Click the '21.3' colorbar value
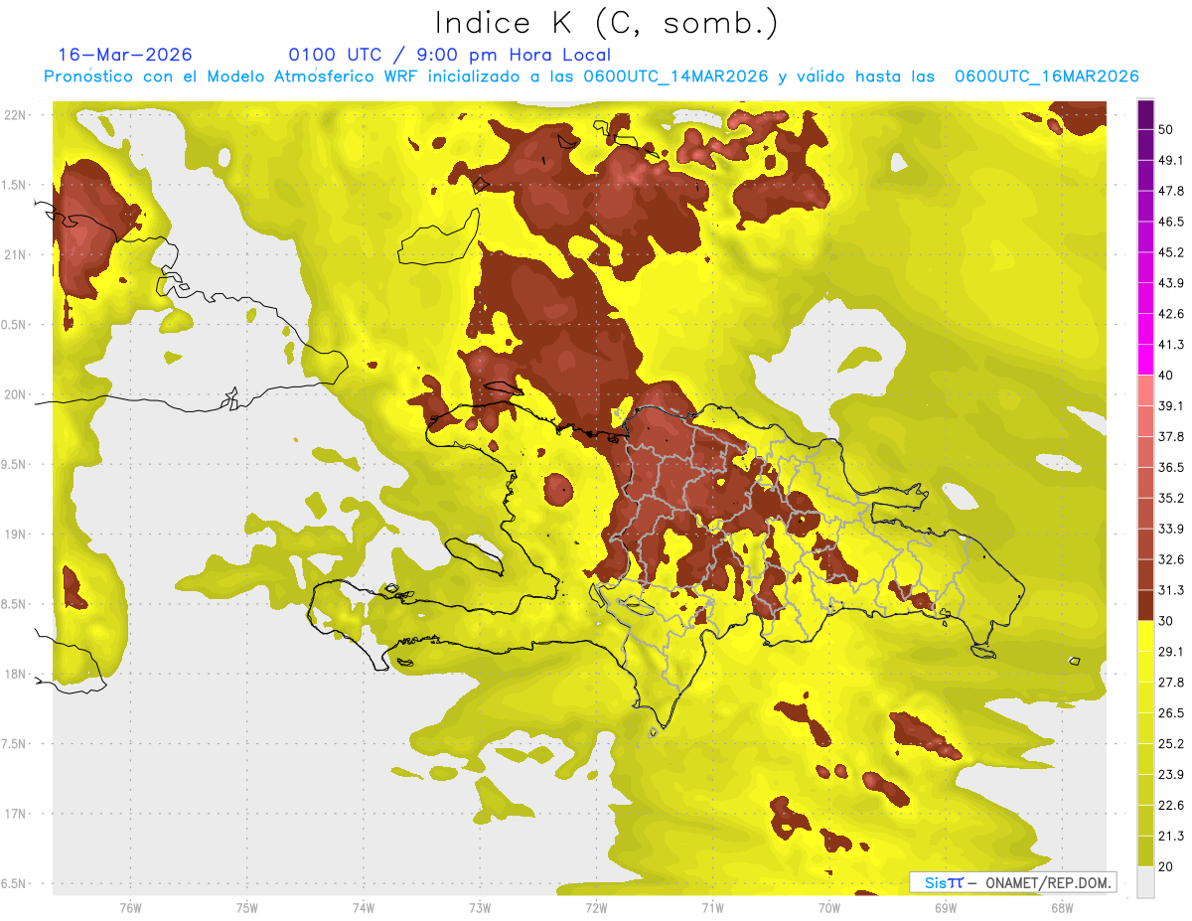Viewport: 1192px width, 921px height. 1171,837
